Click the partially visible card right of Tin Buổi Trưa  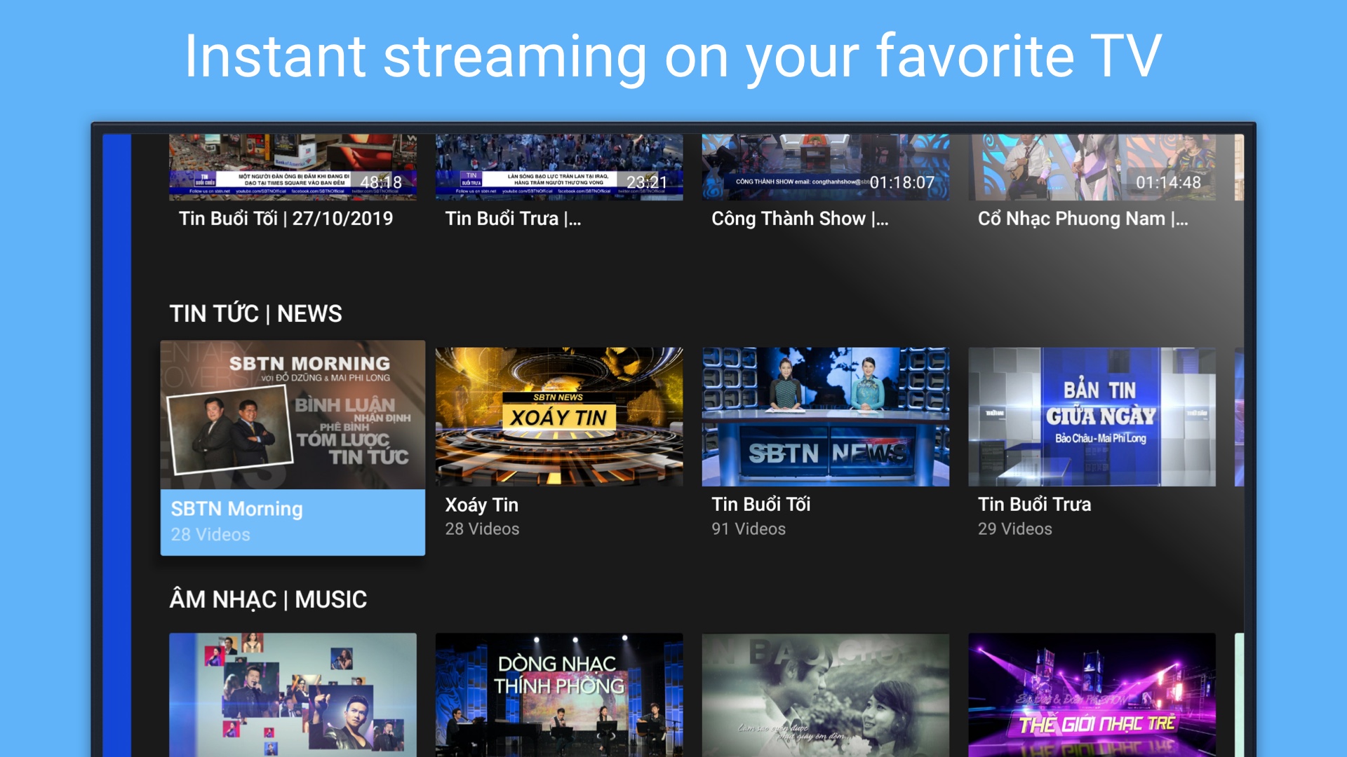[x=1239, y=416]
